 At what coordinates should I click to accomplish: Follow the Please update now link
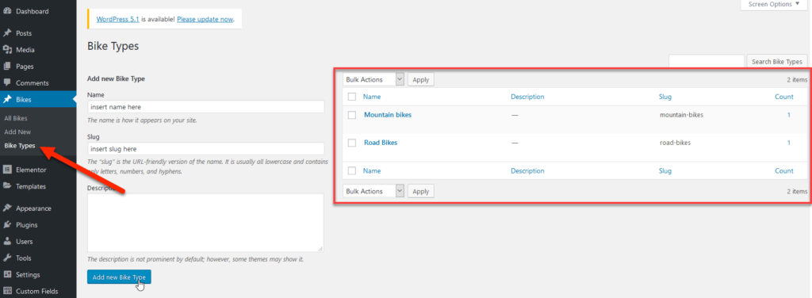[205, 20]
